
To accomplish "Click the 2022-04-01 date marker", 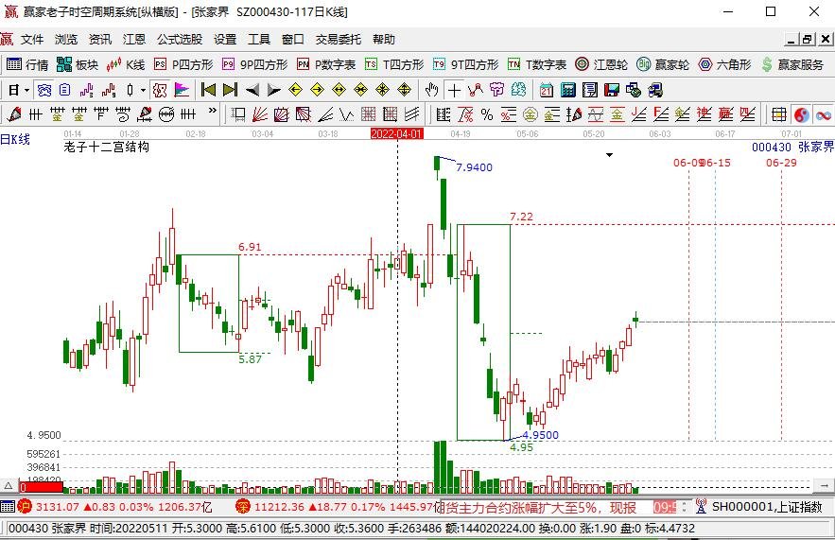I will 397,133.
